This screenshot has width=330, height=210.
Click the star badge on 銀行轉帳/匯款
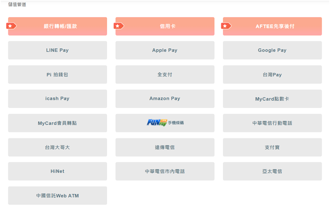click(x=11, y=26)
